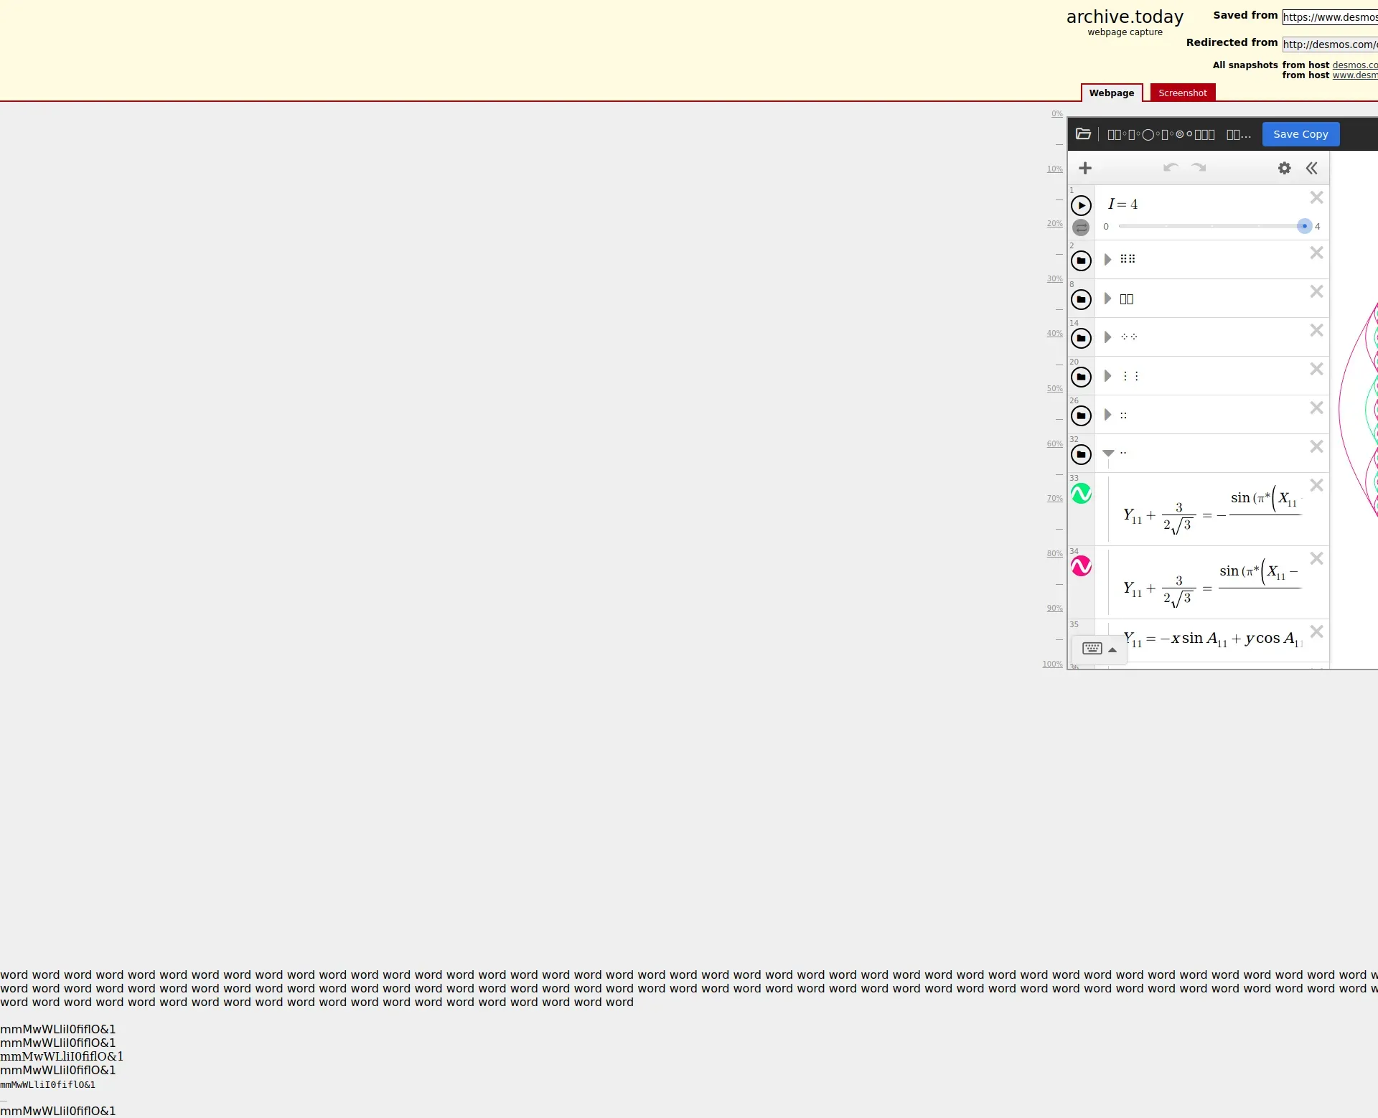Viewport: 1378px width, 1118px height.
Task: Toggle visibility of green curve expression 33
Action: pos(1081,494)
